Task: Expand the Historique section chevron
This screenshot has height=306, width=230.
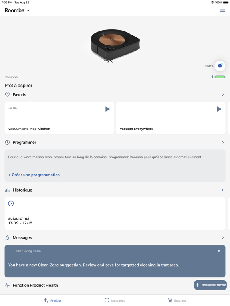Action: [222, 190]
